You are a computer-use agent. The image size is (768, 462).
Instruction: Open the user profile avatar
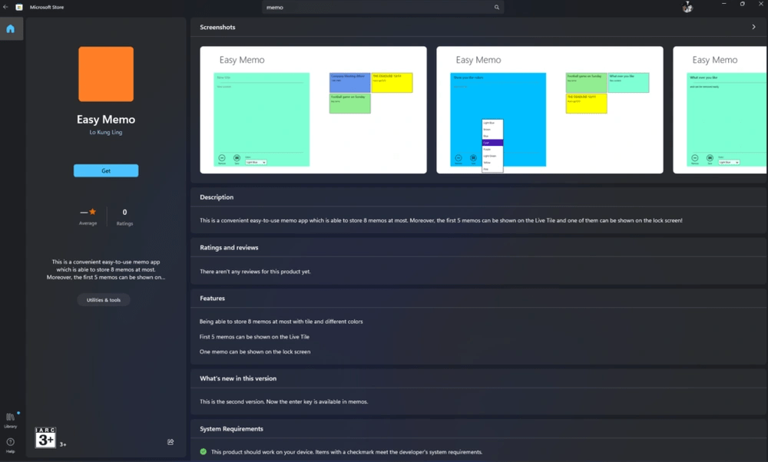pos(687,7)
